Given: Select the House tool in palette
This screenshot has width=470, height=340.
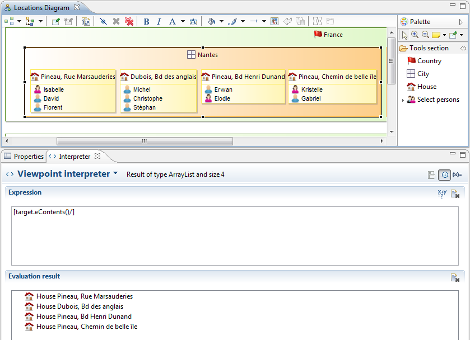Looking at the screenshot, I should [426, 87].
